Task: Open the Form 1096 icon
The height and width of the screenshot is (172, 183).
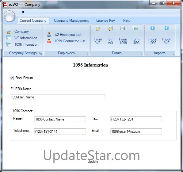Action: coord(135,29)
